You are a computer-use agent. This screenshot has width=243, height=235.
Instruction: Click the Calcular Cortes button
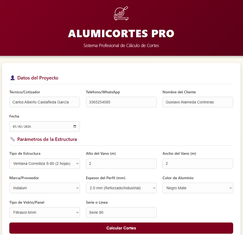121,228
